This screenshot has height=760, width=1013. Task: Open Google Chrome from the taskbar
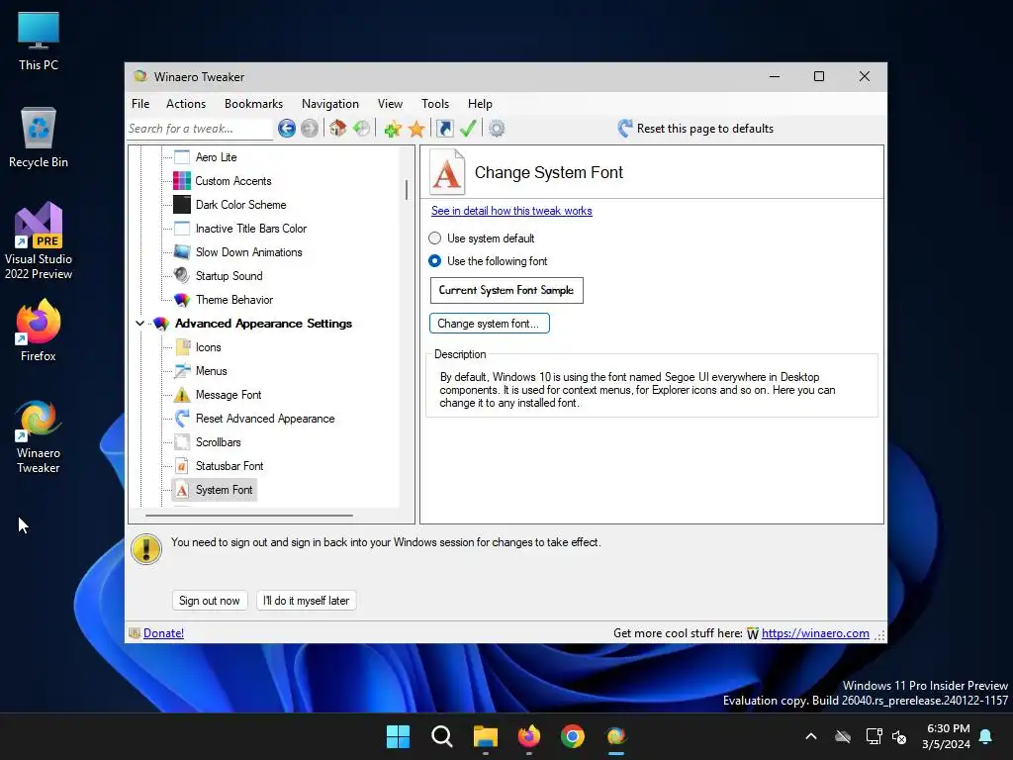click(573, 736)
